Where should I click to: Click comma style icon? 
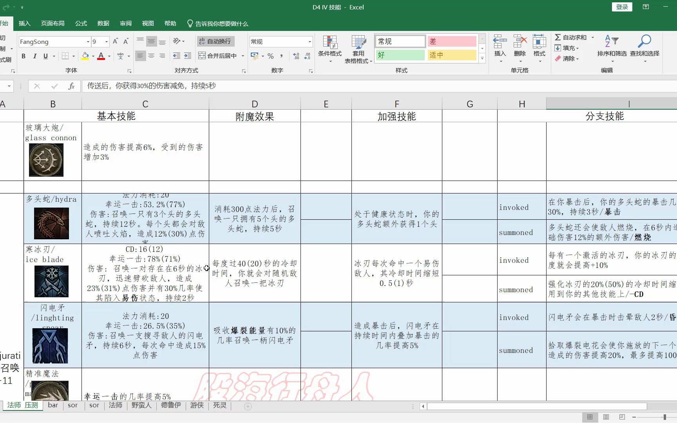coord(281,56)
